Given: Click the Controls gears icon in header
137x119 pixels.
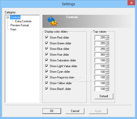Looking at the screenshot, I should coord(52,21).
